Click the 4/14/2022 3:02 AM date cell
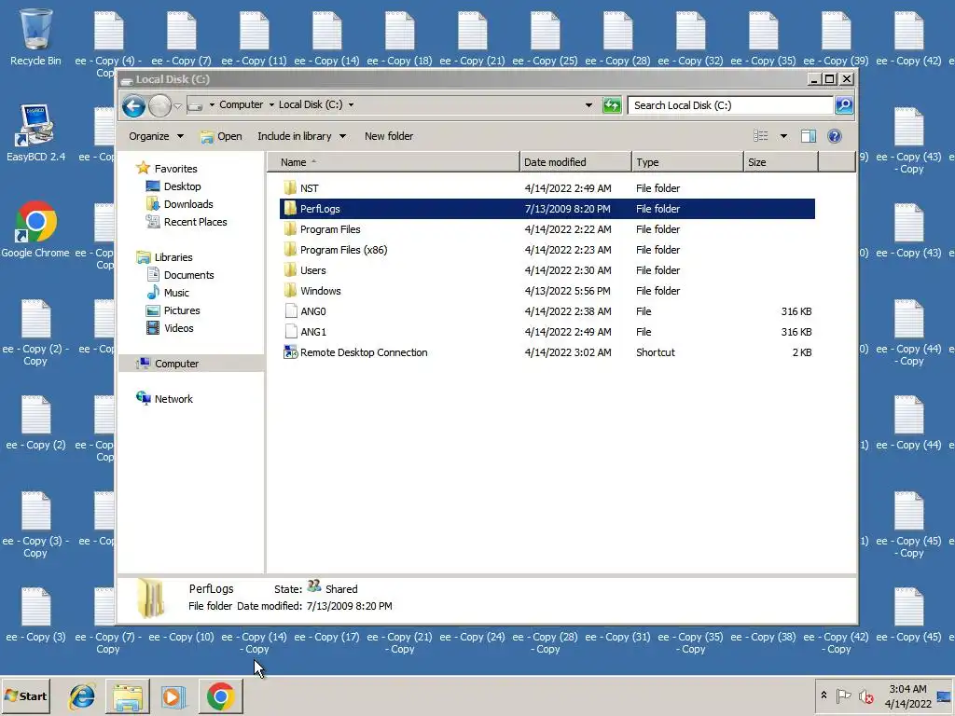 coord(568,352)
